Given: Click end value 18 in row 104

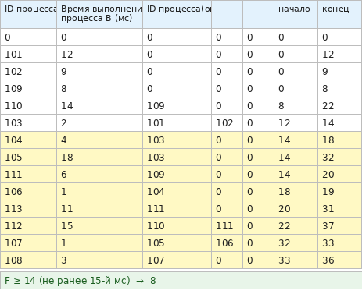Looking at the screenshot, I should (x=340, y=140).
